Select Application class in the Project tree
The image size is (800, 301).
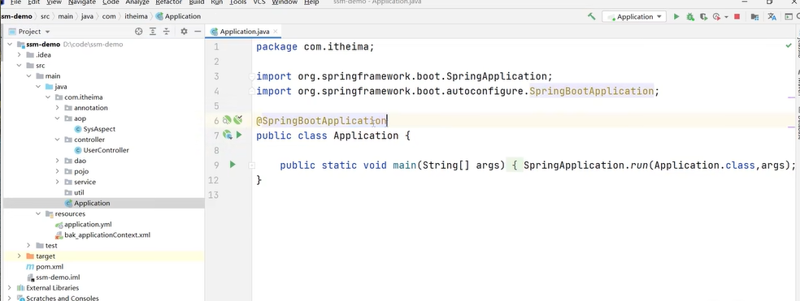point(92,203)
